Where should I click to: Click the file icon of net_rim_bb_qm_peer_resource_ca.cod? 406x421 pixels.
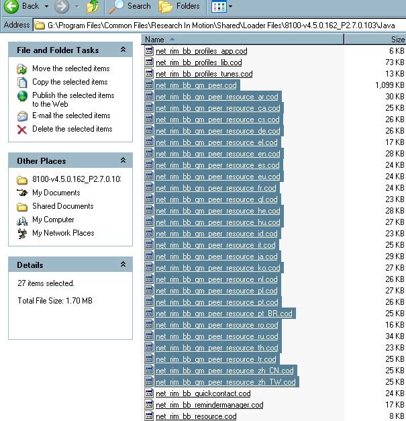click(149, 107)
